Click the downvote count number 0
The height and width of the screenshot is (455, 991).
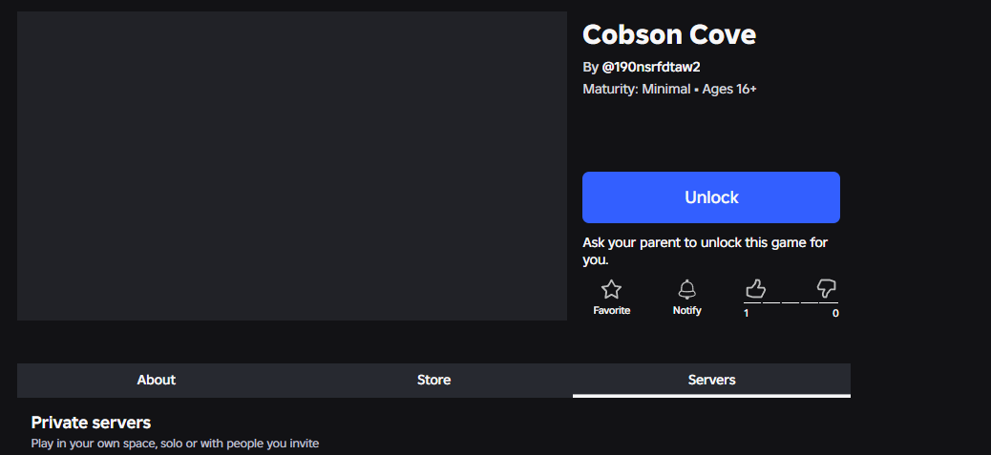835,313
